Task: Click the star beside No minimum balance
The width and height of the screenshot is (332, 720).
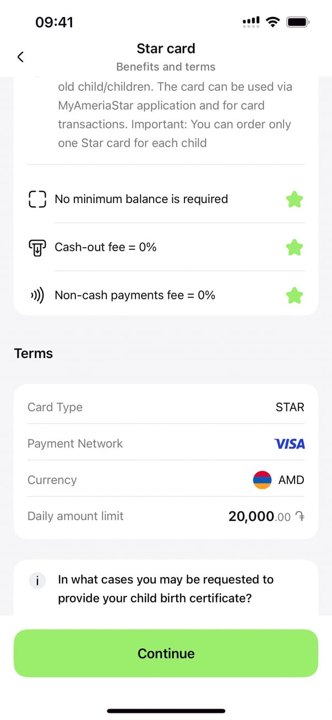Action: (295, 199)
